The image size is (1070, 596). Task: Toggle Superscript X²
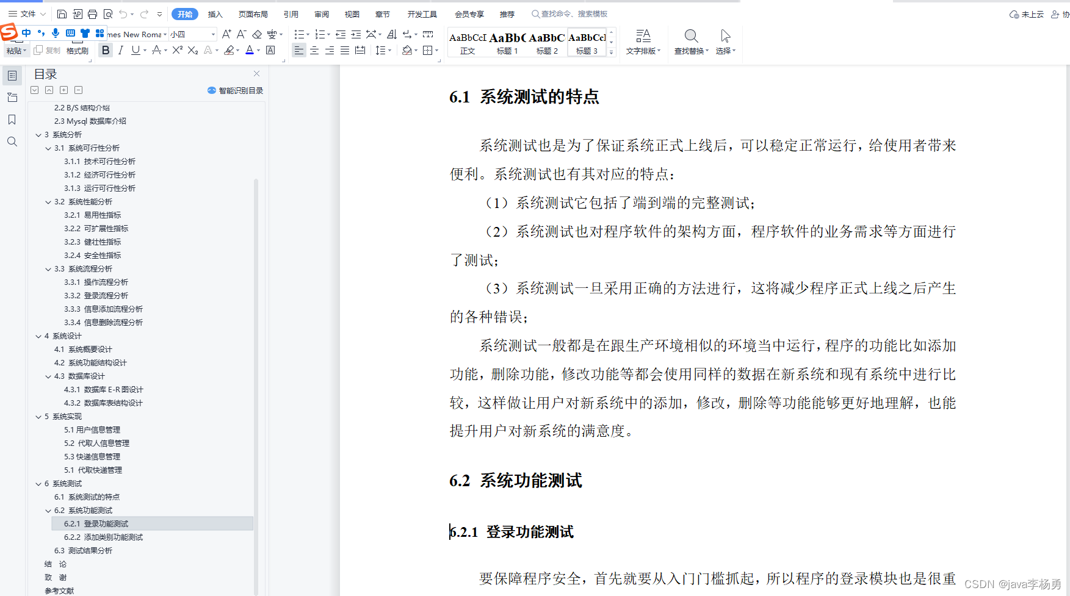click(178, 51)
